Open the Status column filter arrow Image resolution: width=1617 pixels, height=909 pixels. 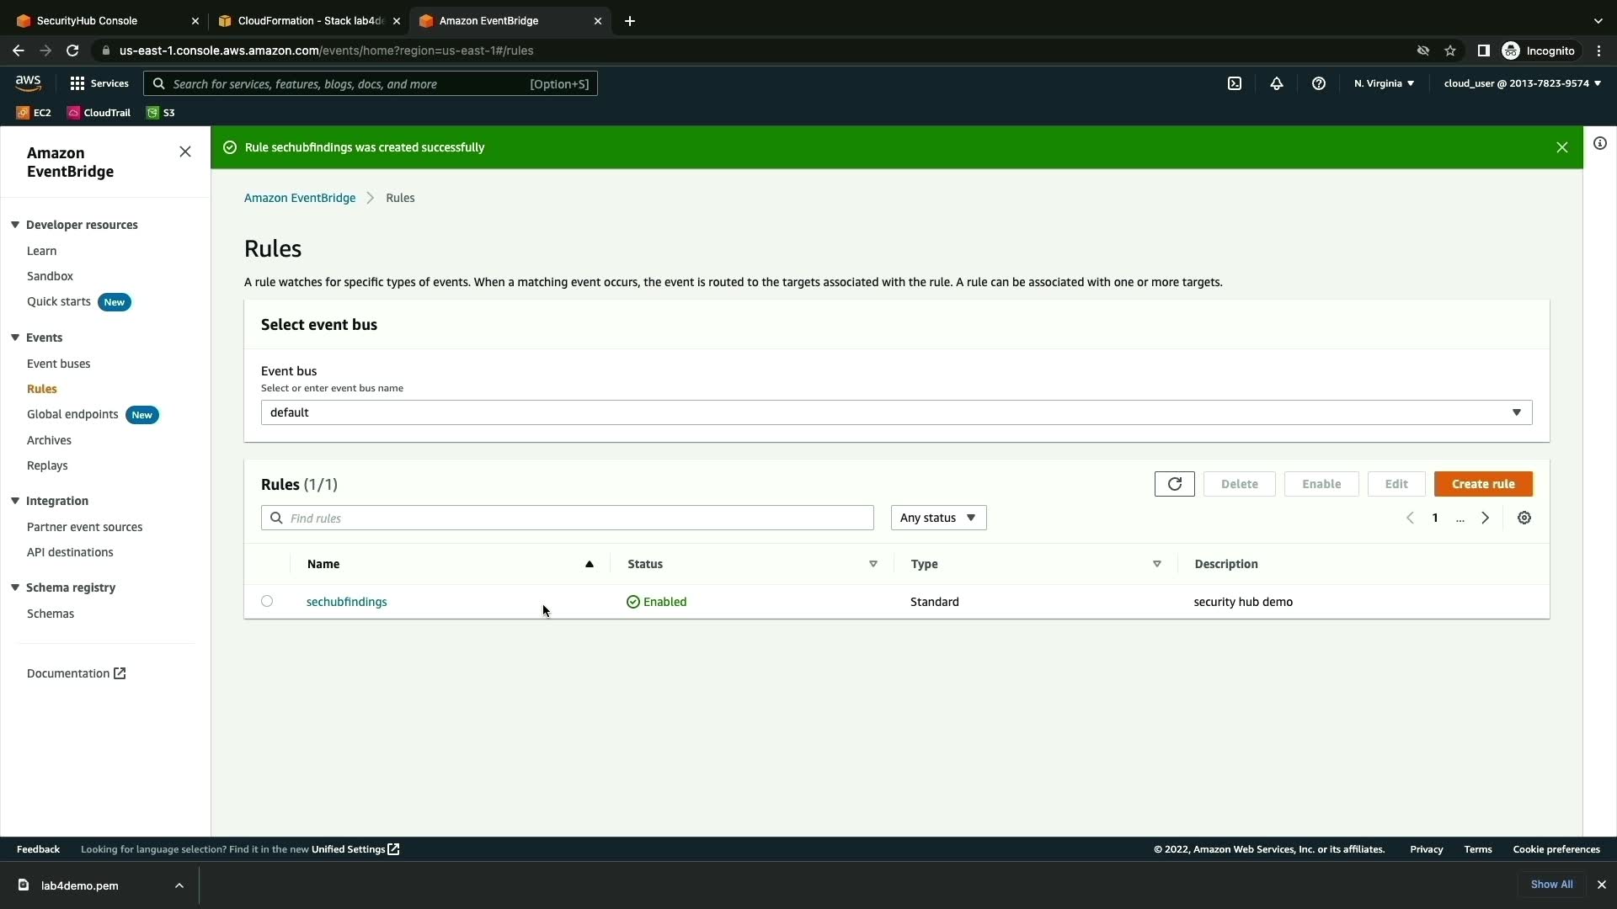coord(873,564)
